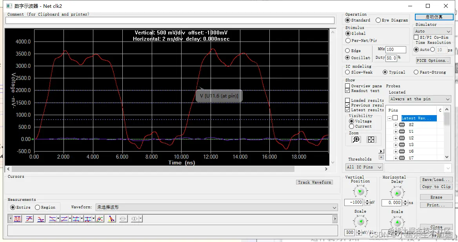Click the grayed eye diagram measurement icon
458x242 pixels.
click(x=123, y=219)
